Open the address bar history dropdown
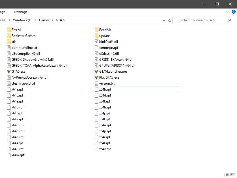Screen dimensions: 237x178 [164, 20]
